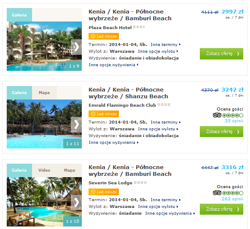Open 263 opinii reviews link
This screenshot has width=250, height=229.
232,199
